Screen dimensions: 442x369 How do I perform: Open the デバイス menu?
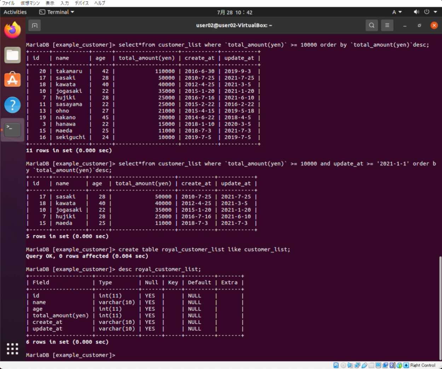[x=82, y=3]
